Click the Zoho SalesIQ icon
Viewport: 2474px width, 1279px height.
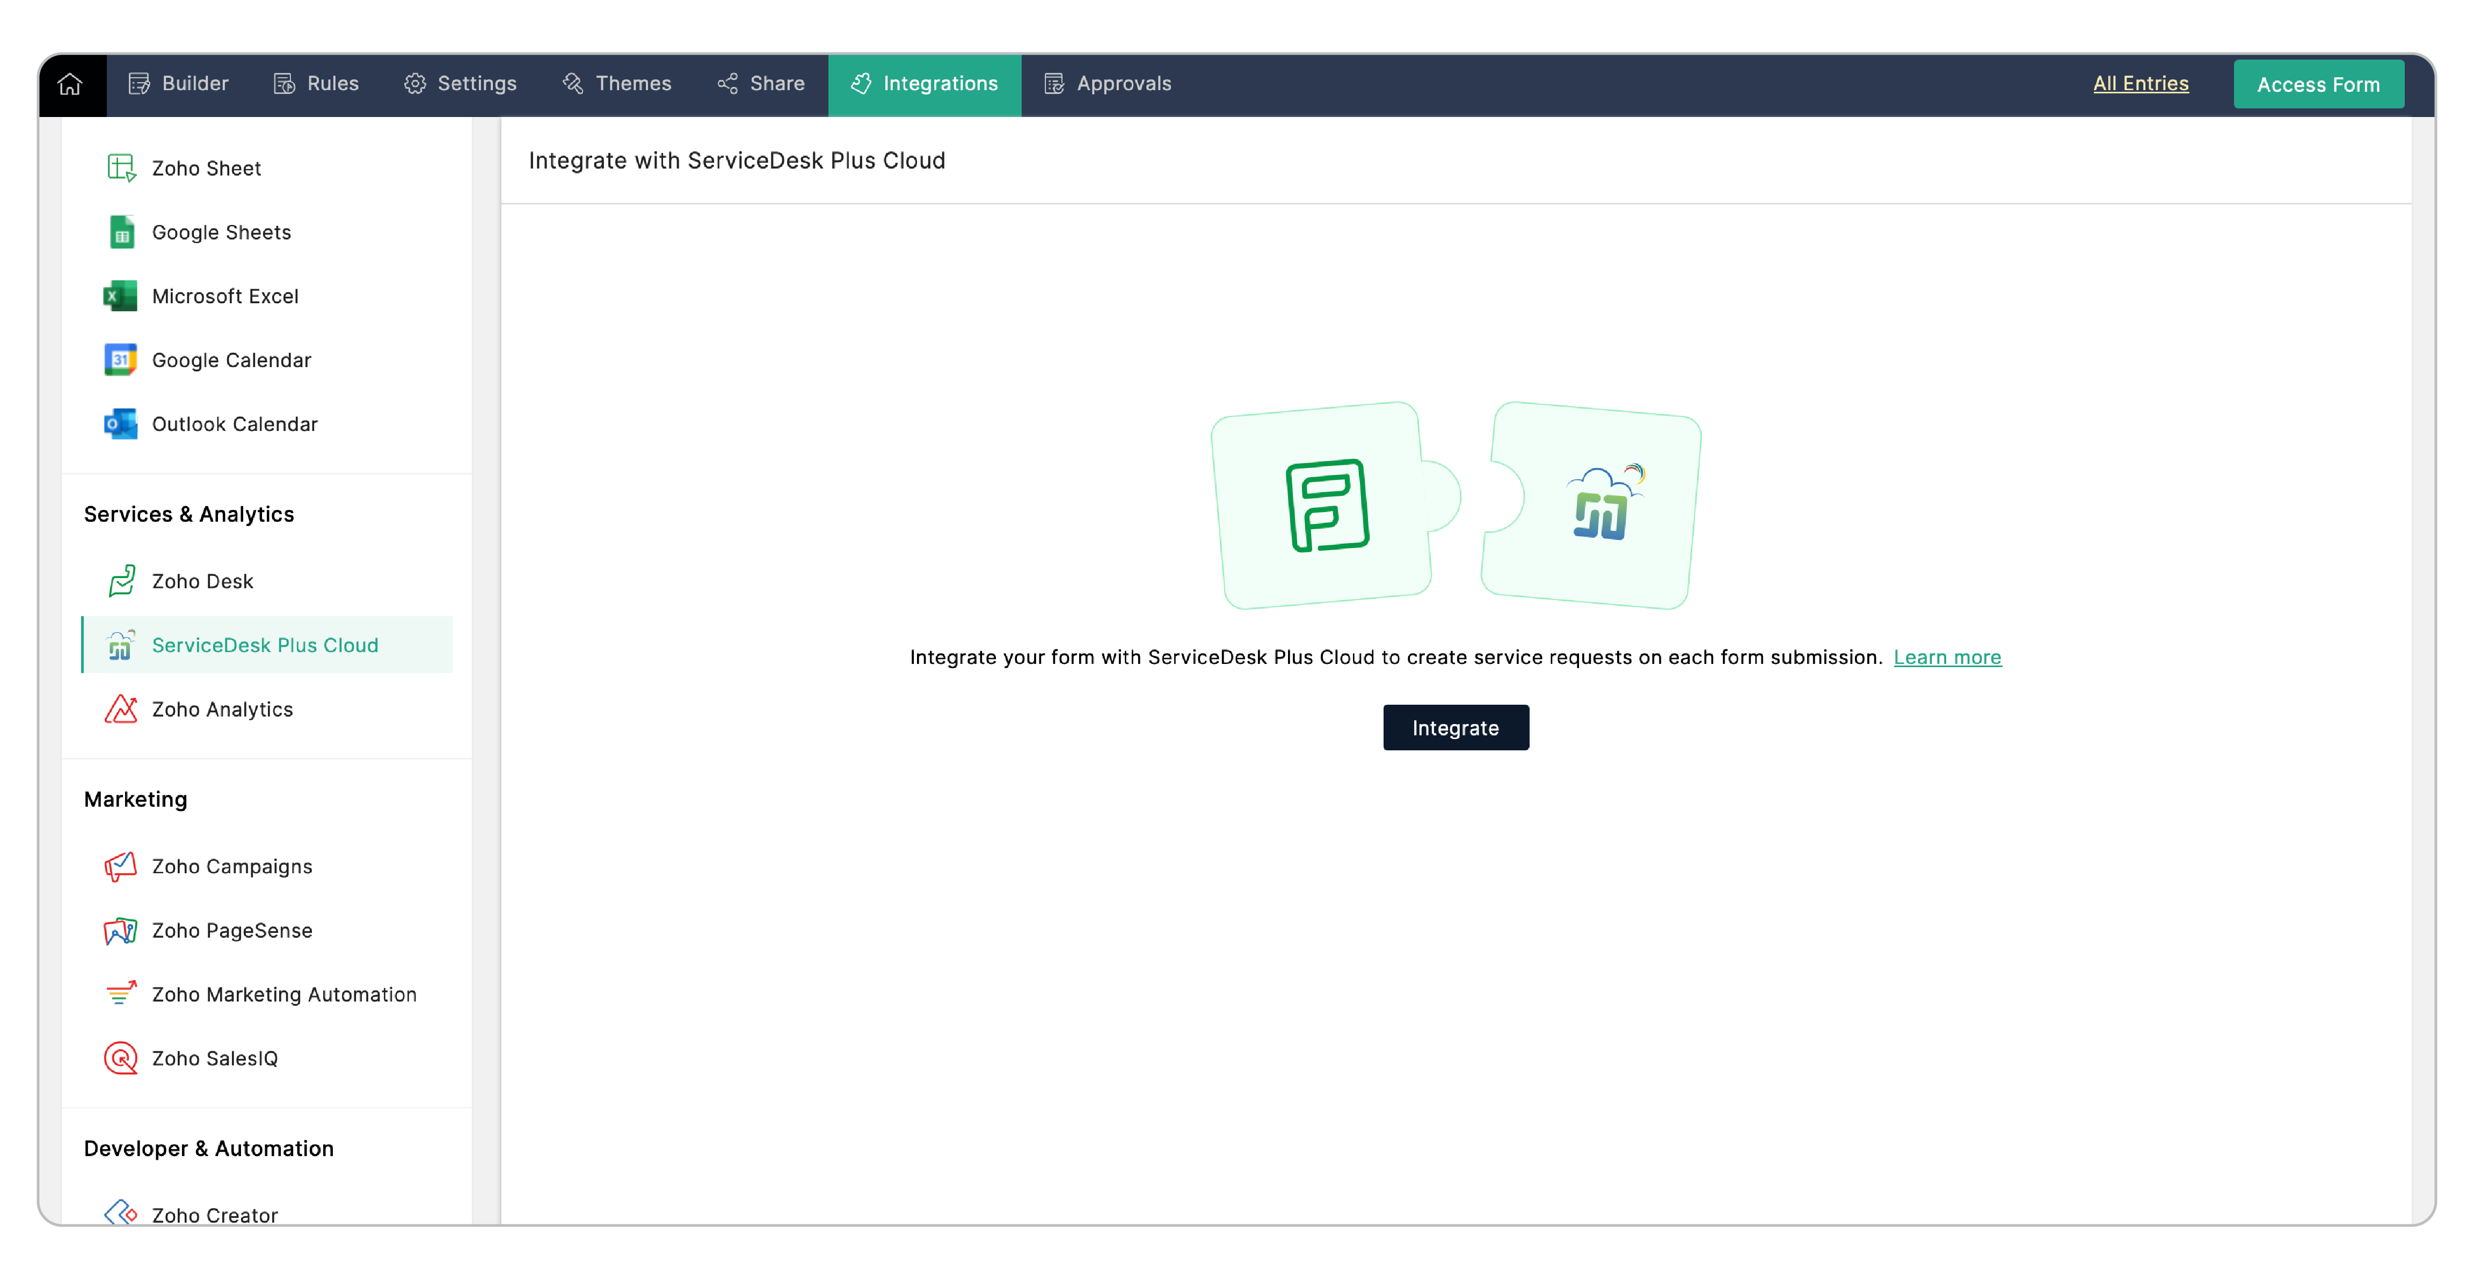click(x=121, y=1058)
